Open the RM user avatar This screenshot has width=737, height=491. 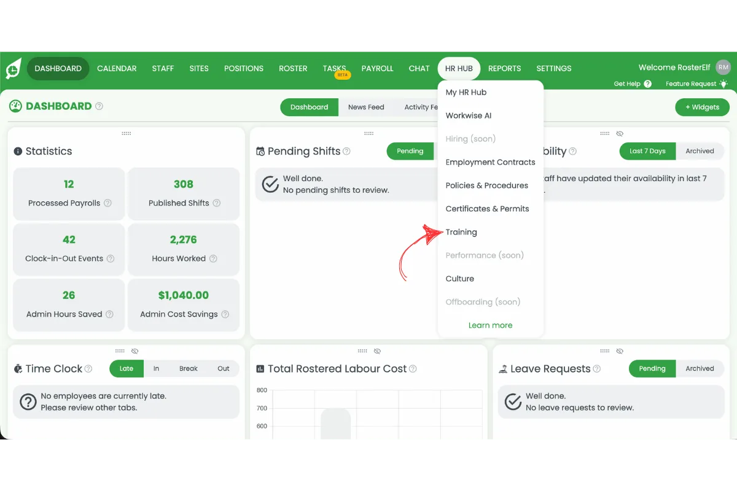[x=723, y=68]
